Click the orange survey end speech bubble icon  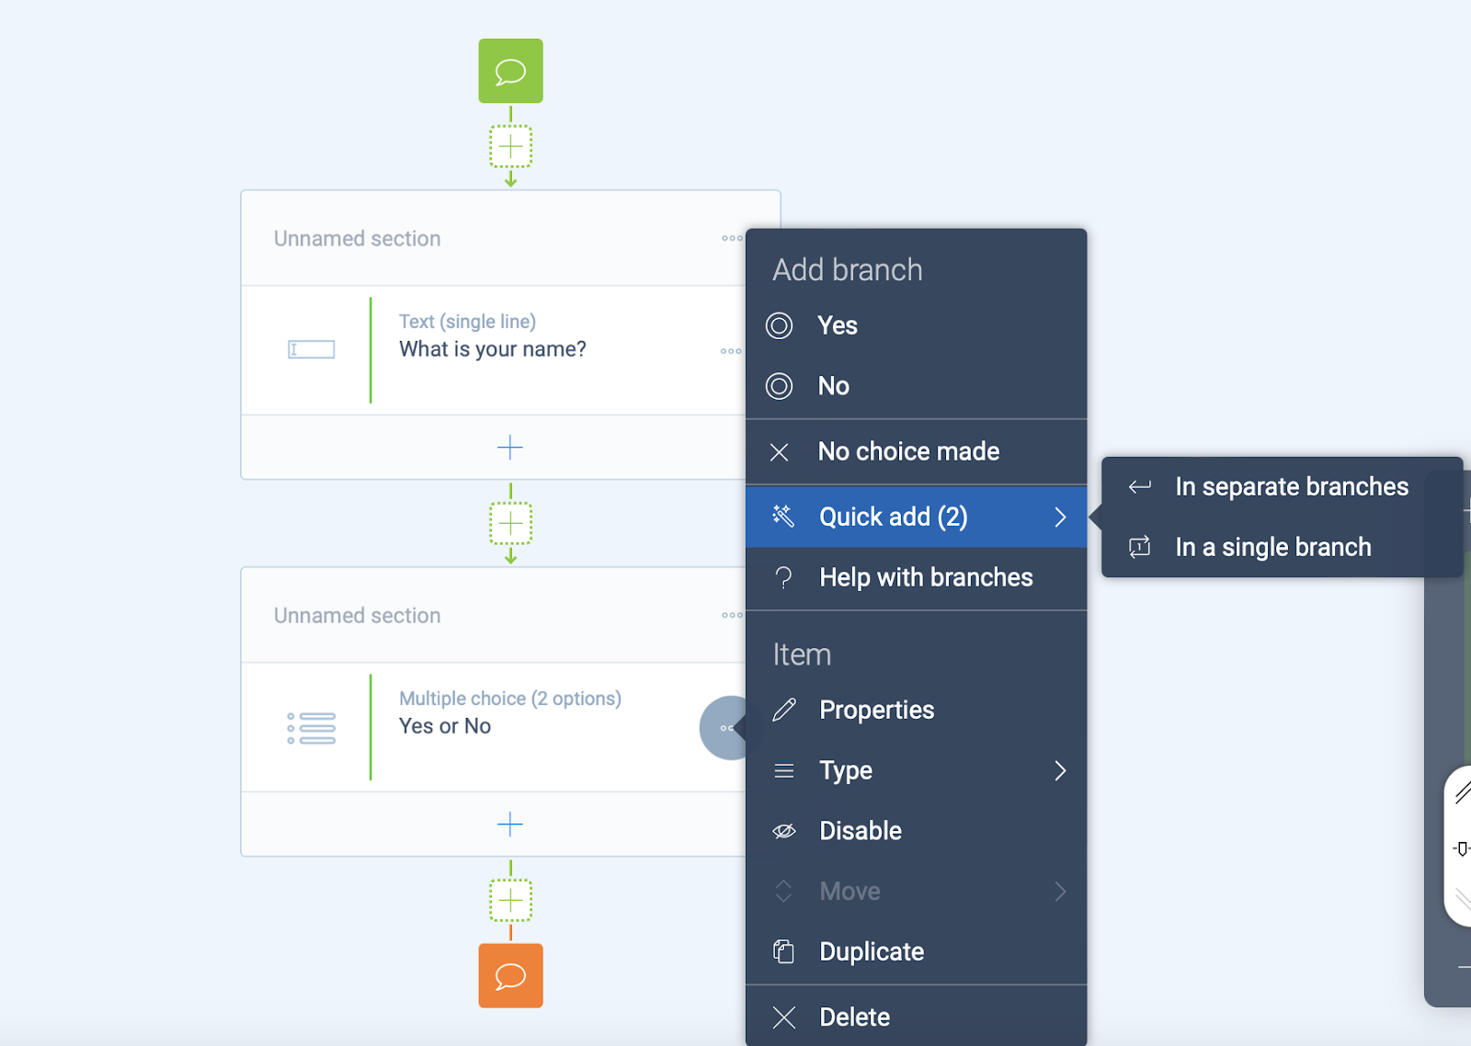[x=510, y=975]
